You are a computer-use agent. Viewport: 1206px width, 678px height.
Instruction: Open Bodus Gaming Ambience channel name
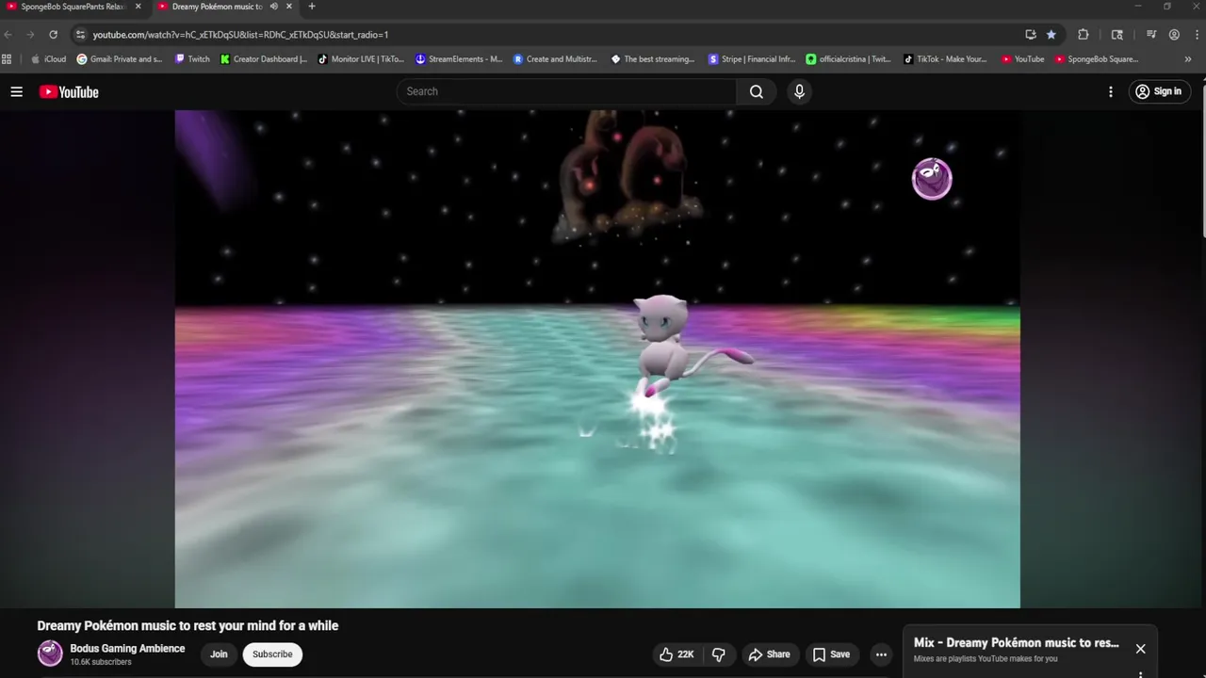pos(127,648)
